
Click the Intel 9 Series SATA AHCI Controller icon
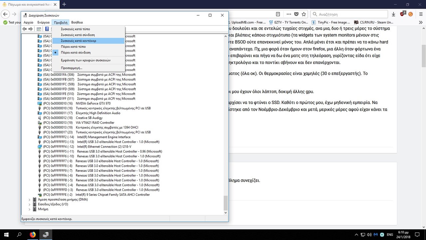coord(40,195)
